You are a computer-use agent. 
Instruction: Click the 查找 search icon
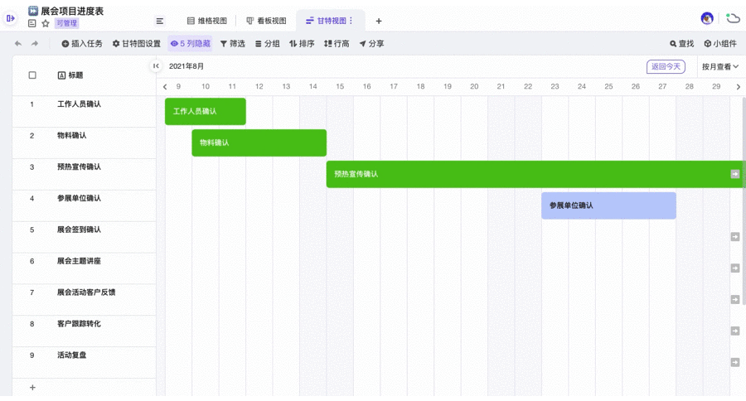[x=681, y=44]
